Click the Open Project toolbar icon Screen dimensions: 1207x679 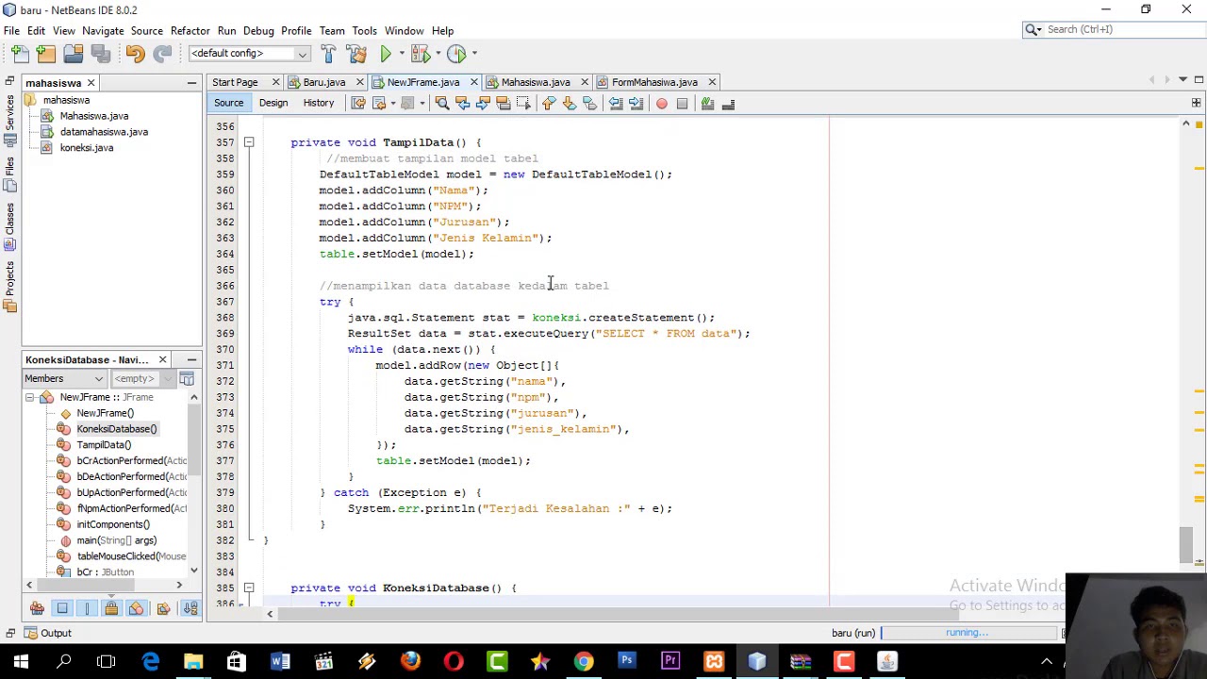74,54
